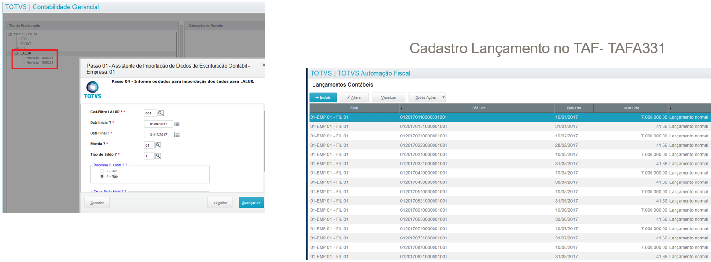Select N - Não for Processa C. Custo
Image resolution: width=711 pixels, height=262 pixels.
(102, 176)
